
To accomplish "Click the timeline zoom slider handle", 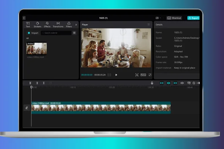I will [199, 83].
